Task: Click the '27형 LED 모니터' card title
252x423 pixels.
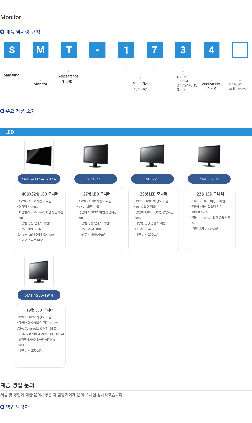Action: (x=97, y=194)
